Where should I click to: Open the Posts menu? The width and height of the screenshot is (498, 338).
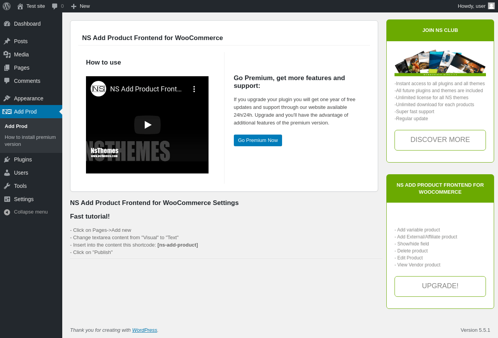(31, 41)
